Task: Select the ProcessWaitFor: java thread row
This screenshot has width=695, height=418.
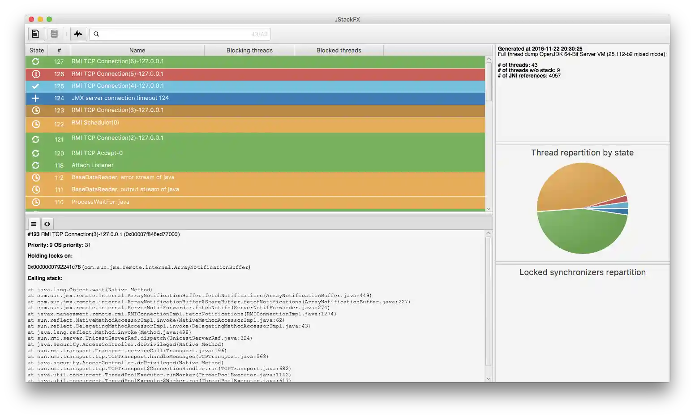Action: click(179, 202)
